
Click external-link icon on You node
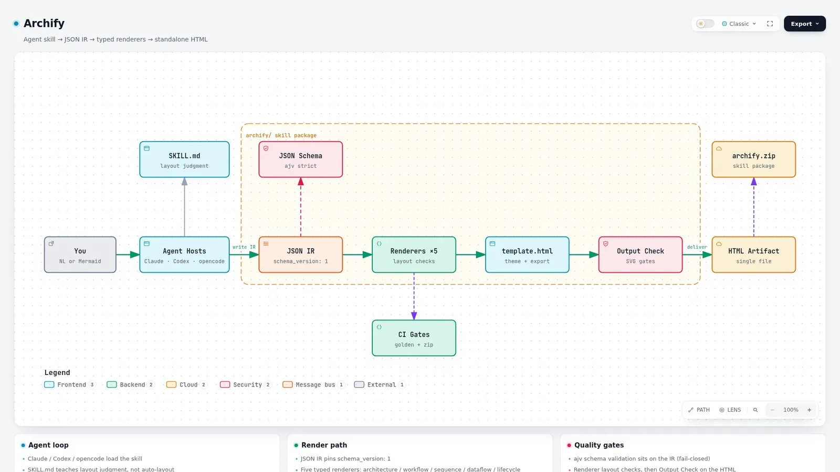[x=51, y=243]
